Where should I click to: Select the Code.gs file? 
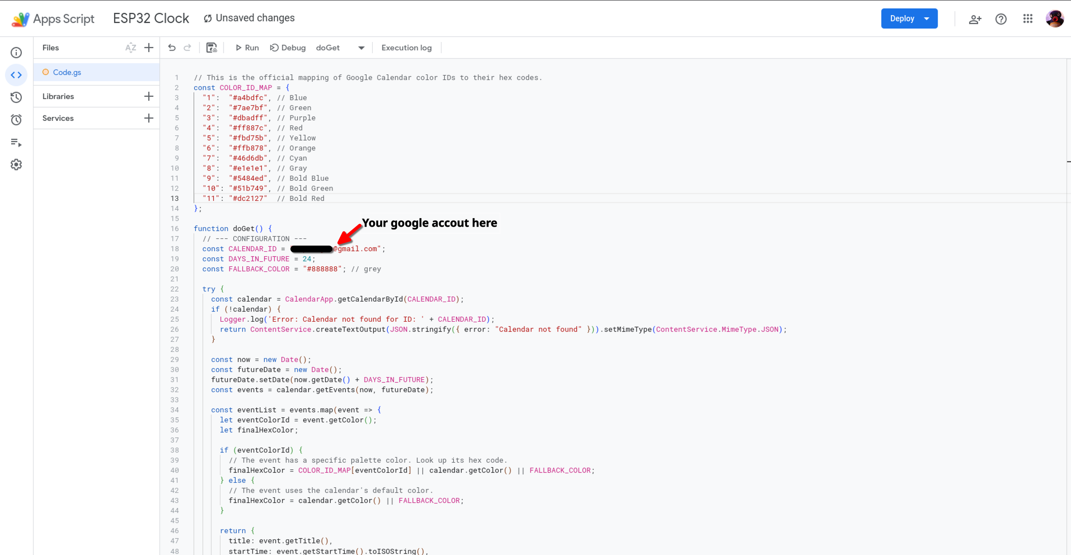(x=67, y=72)
